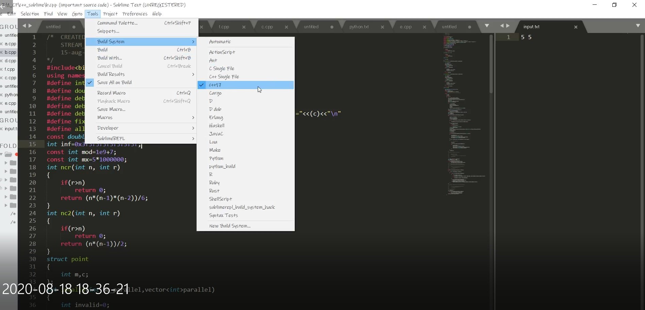This screenshot has width=645, height=310.
Task: Switch to the e.cpp tab
Action: pos(406,27)
